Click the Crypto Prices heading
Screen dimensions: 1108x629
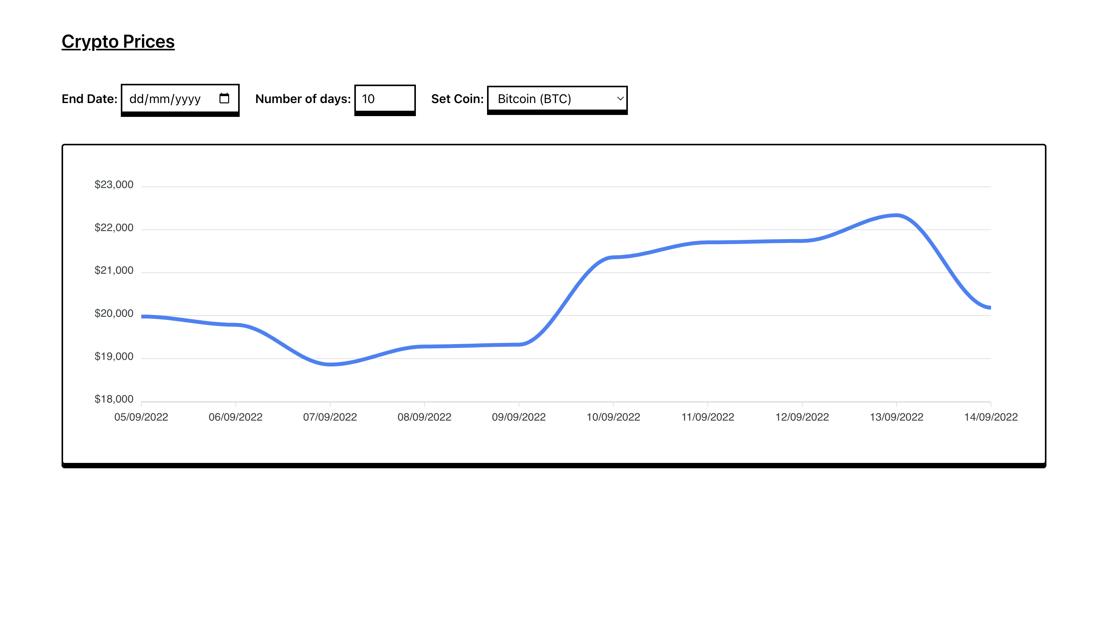118,42
